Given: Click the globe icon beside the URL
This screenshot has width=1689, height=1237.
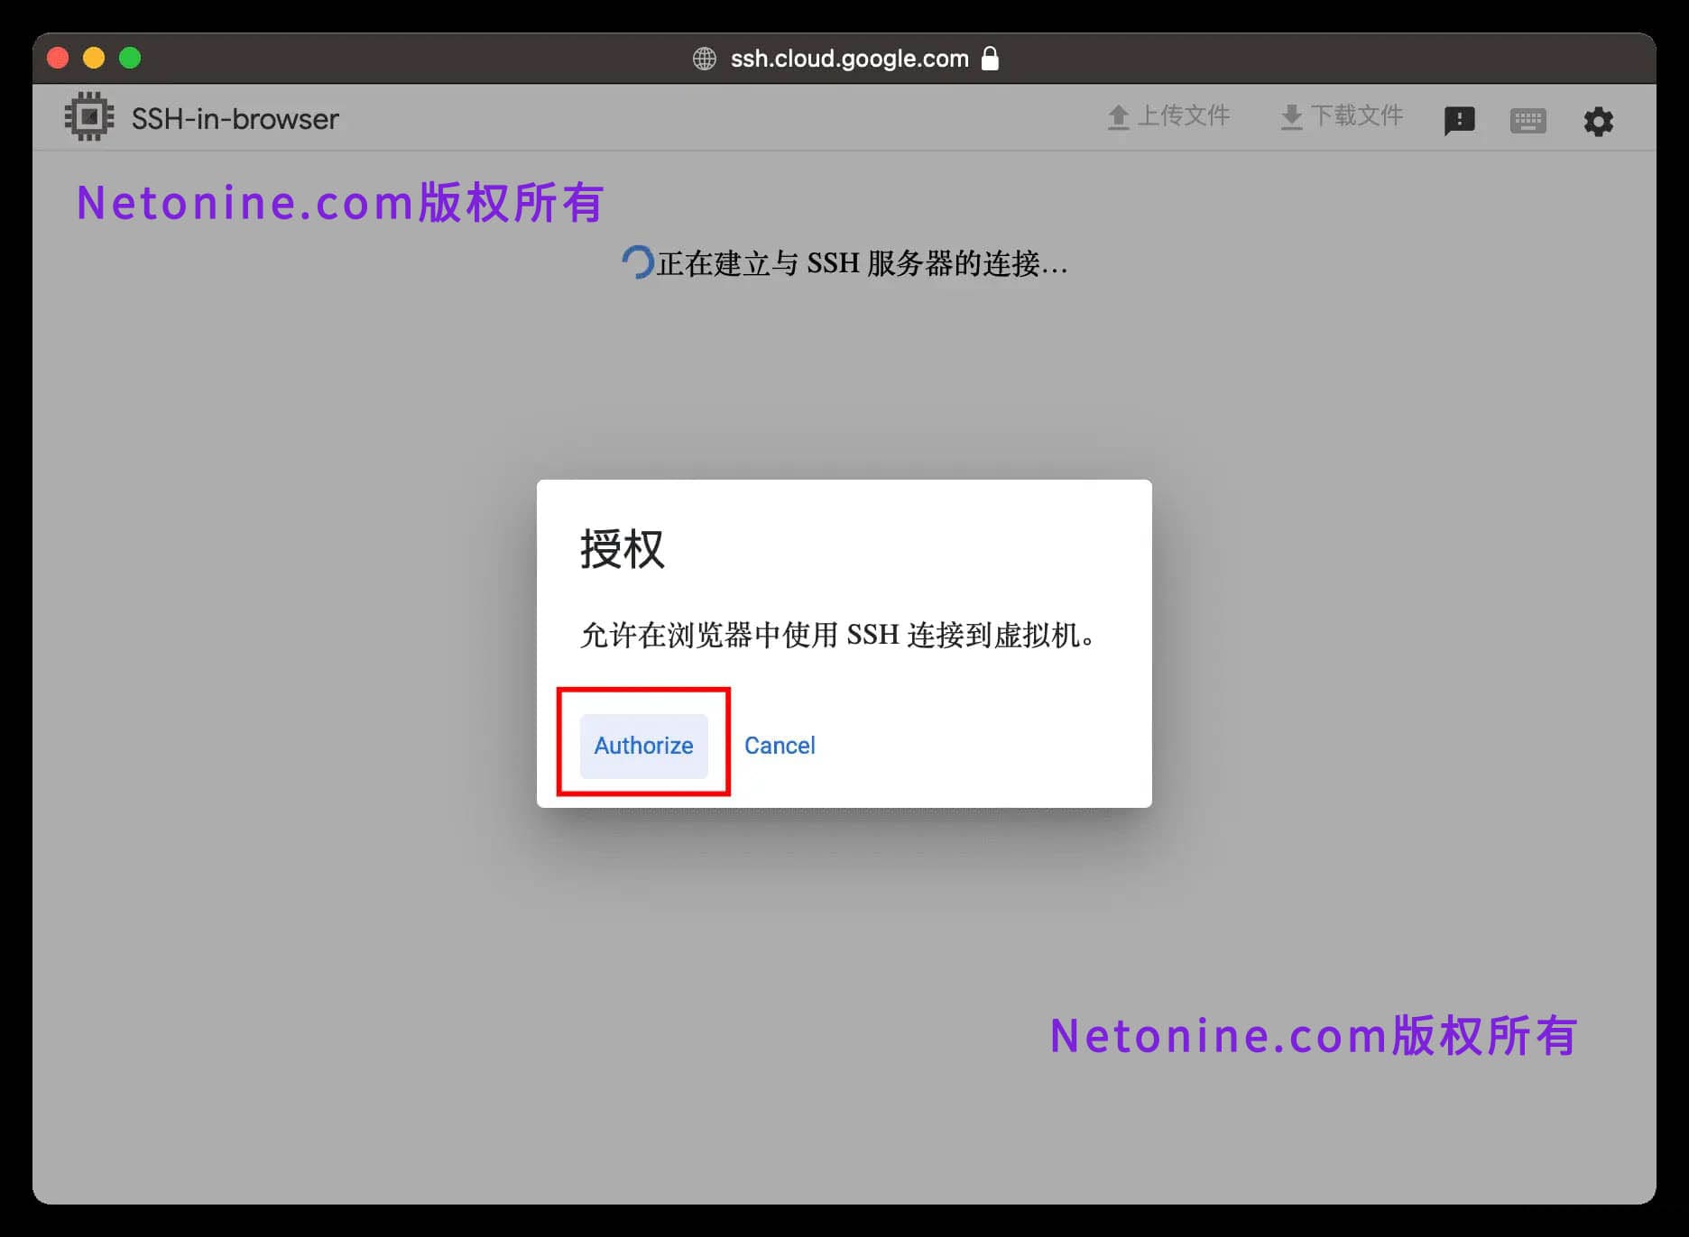Looking at the screenshot, I should [704, 59].
